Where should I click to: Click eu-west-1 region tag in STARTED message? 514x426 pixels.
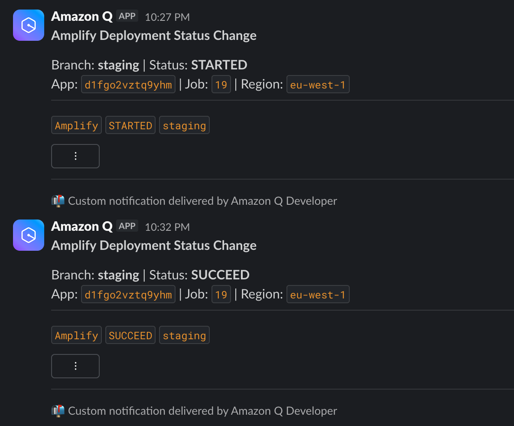coord(318,85)
